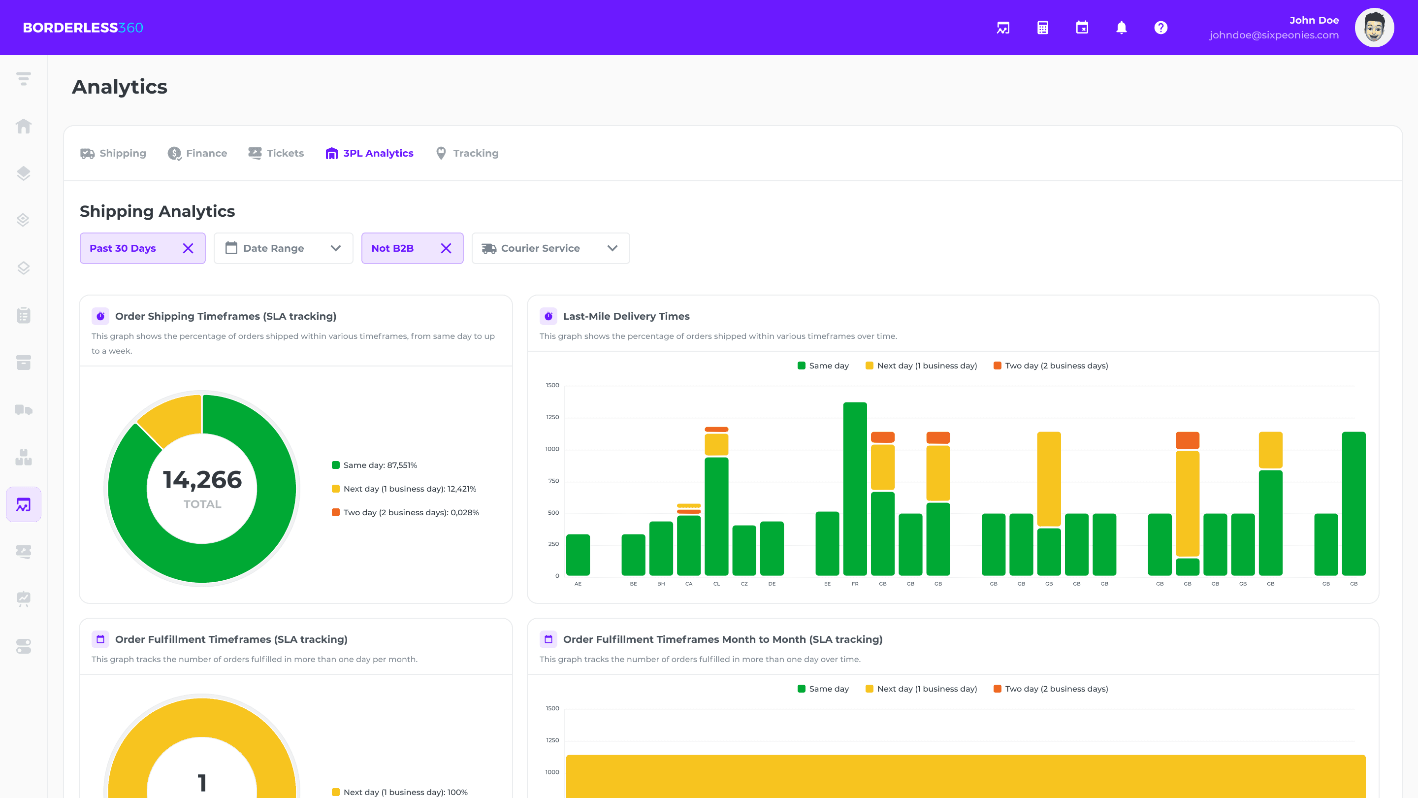Open the presentation chart sidebar icon
Screen dimensions: 1418x798
point(24,598)
